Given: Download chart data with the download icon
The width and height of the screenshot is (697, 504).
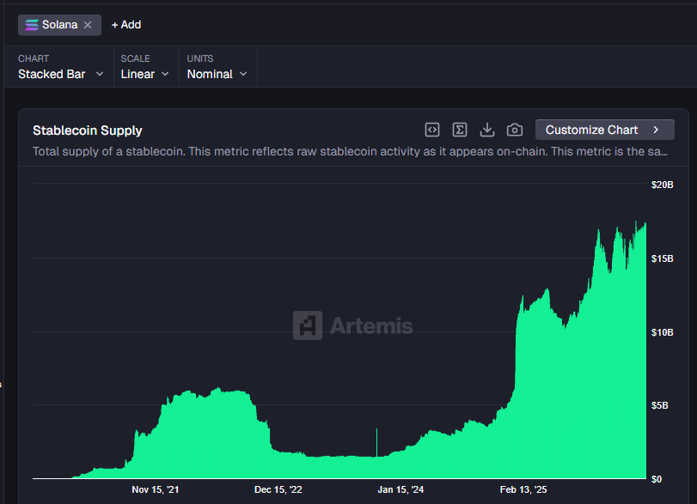Looking at the screenshot, I should tap(487, 130).
